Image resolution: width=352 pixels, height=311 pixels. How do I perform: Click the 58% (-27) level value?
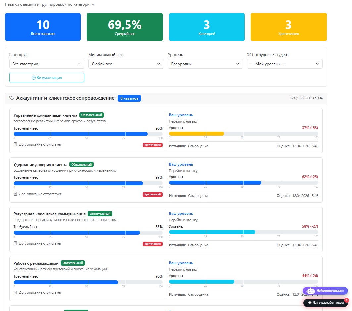pos(310,226)
